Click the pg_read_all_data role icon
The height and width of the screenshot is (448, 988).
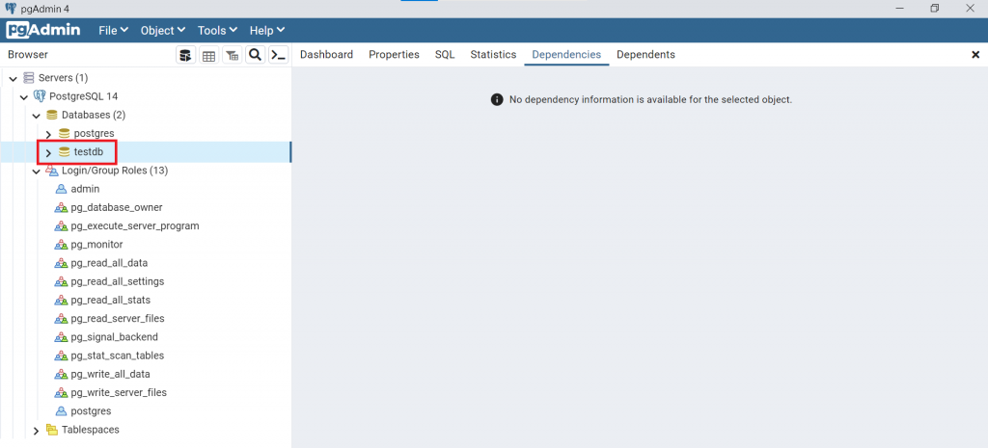tap(61, 263)
